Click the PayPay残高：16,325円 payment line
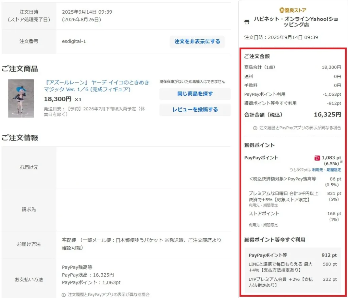 [x=88, y=275]
